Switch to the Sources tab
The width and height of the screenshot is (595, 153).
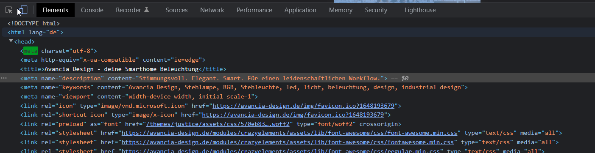coord(176,10)
